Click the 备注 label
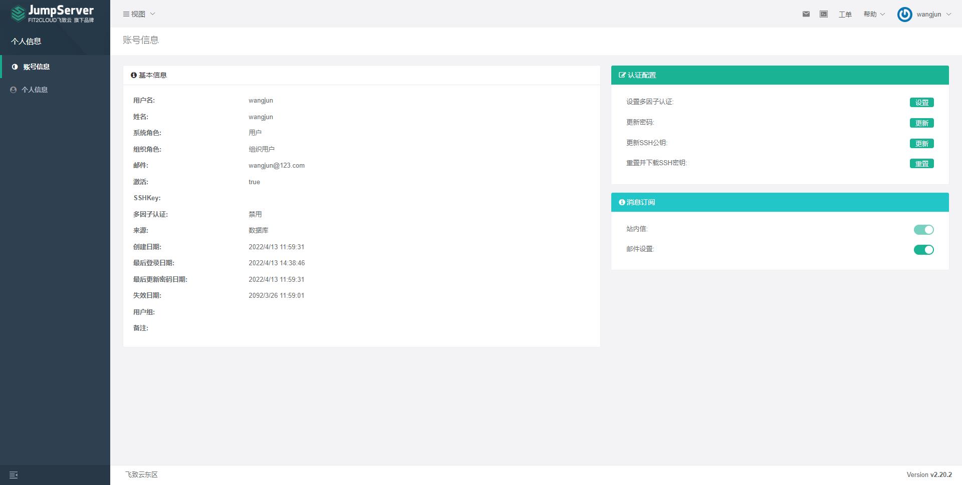Viewport: 962px width, 485px height. (141, 328)
